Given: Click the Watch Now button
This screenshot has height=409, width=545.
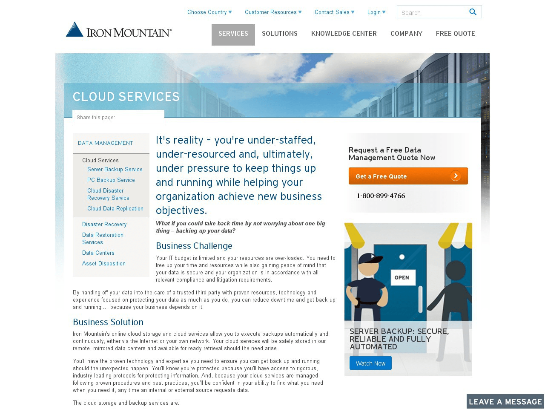Looking at the screenshot, I should [370, 363].
